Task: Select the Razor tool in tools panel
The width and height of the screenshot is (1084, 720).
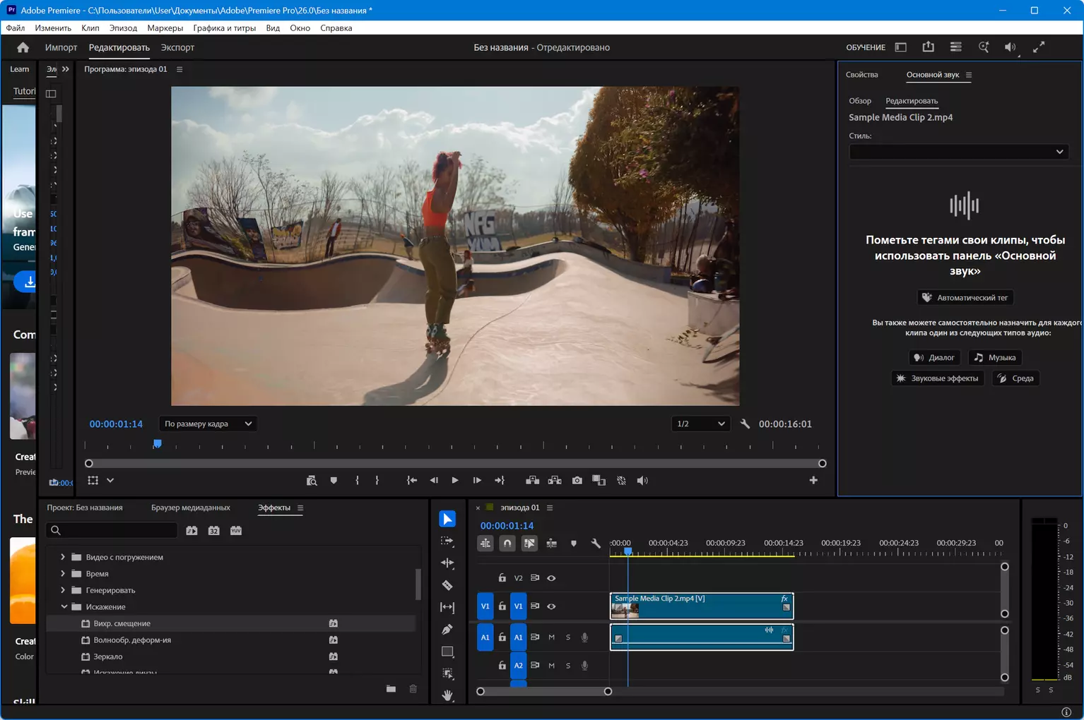Action: tap(447, 585)
